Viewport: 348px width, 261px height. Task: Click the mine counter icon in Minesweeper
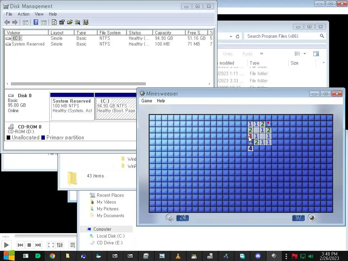point(312,217)
